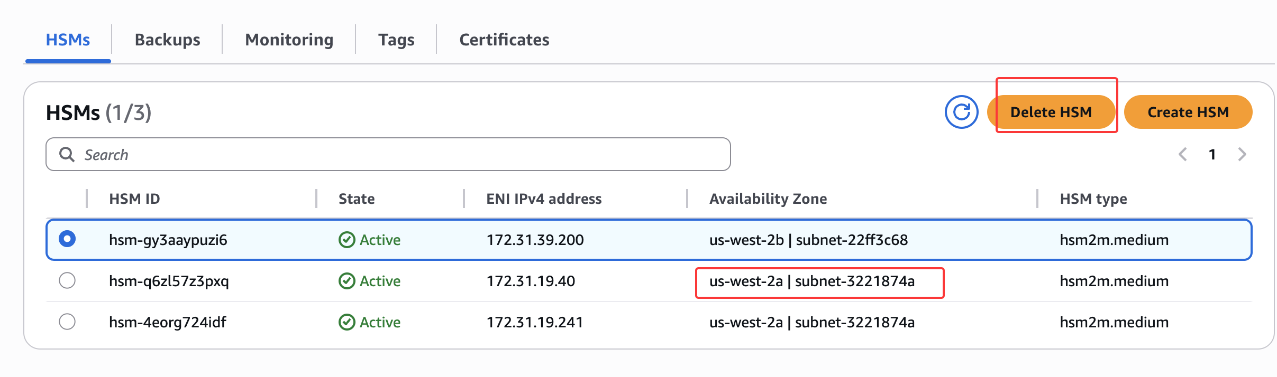The height and width of the screenshot is (377, 1277).
Task: Go to previous page of HSMs
Action: (1183, 154)
